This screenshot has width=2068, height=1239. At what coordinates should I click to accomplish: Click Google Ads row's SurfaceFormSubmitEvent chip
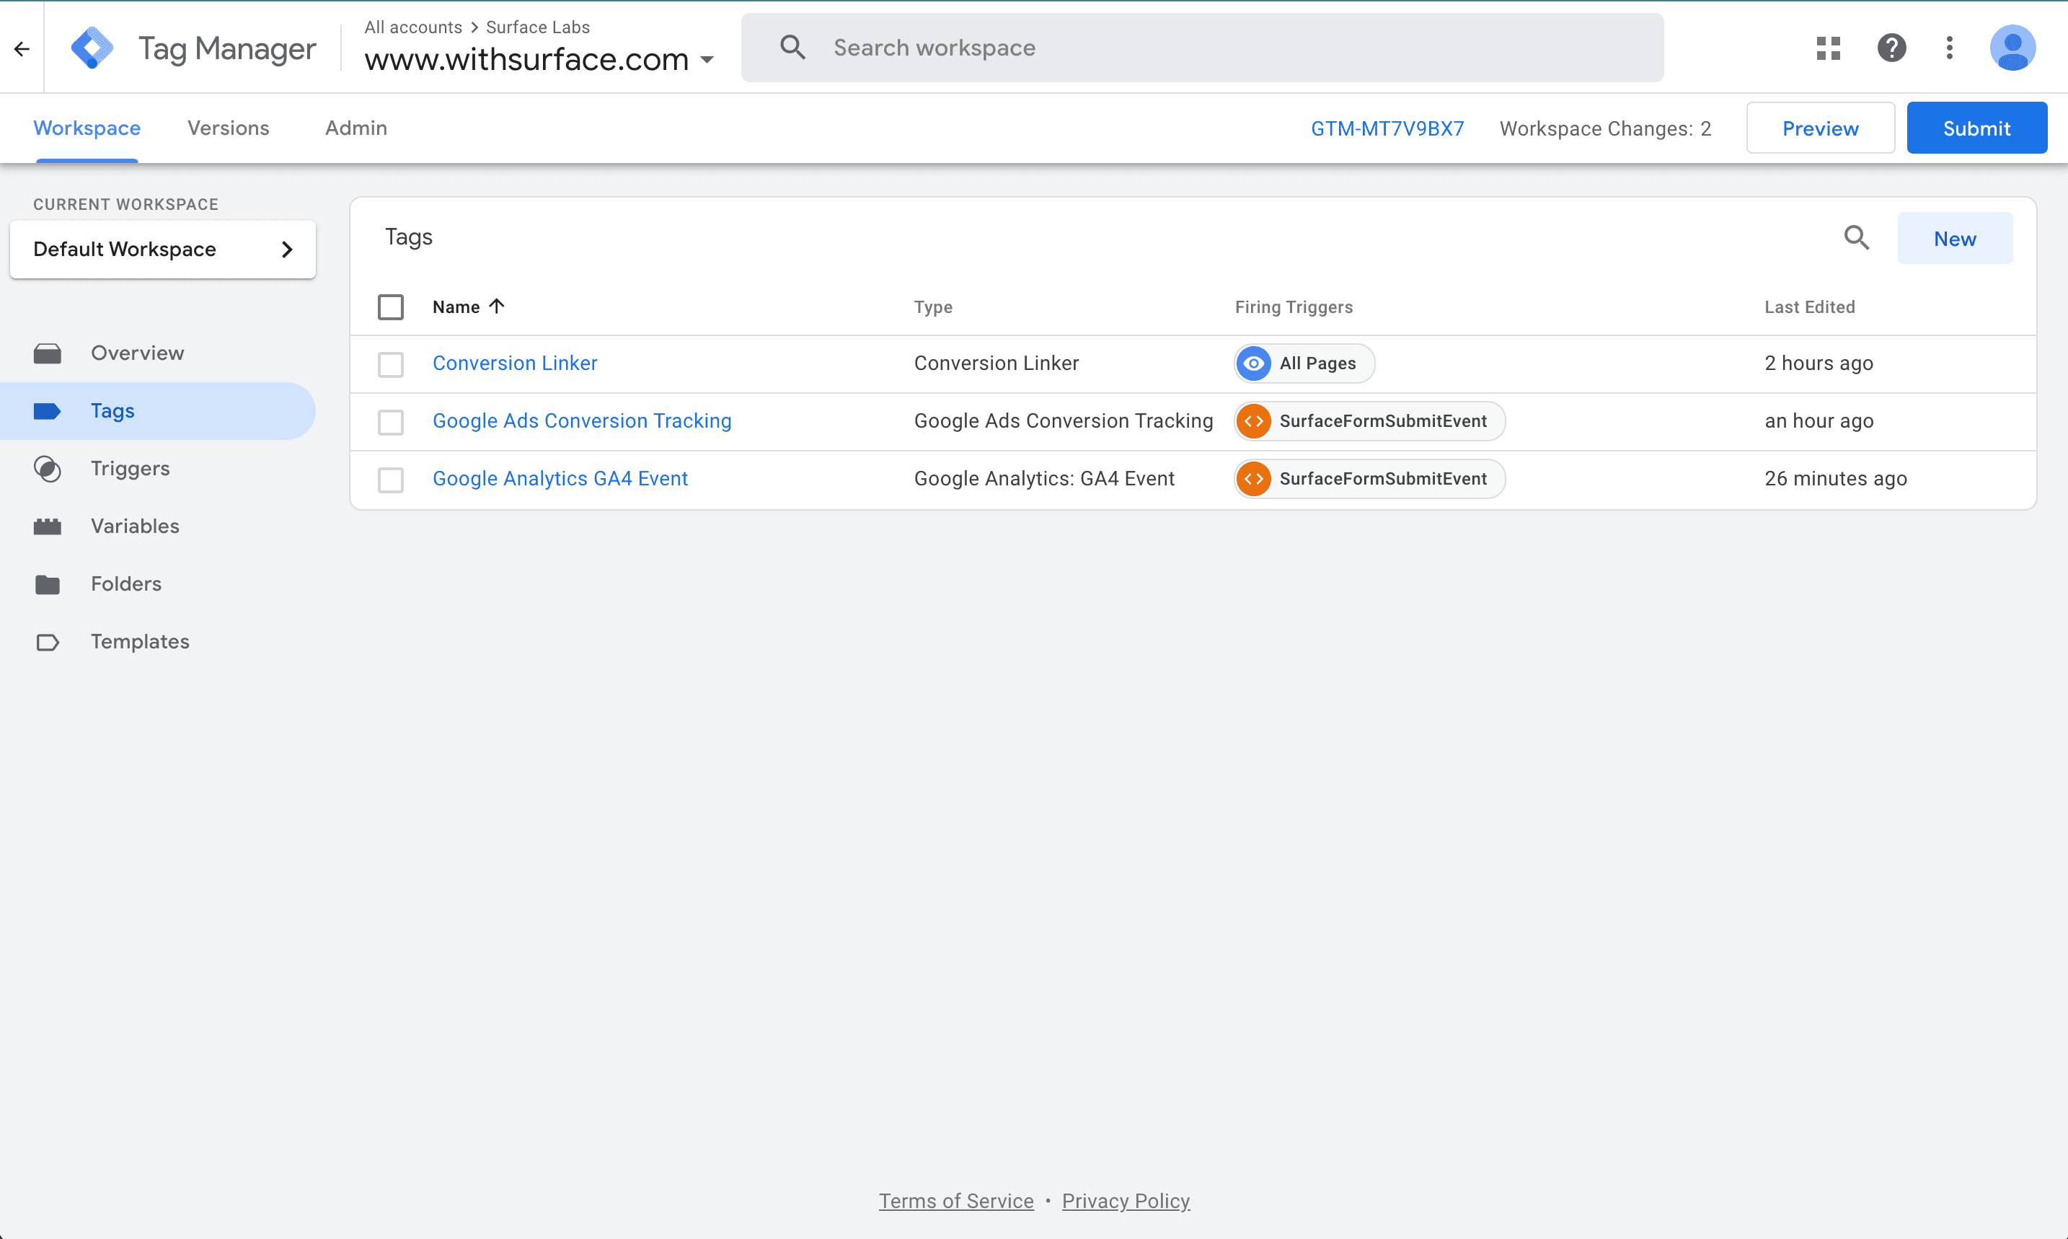click(x=1369, y=420)
